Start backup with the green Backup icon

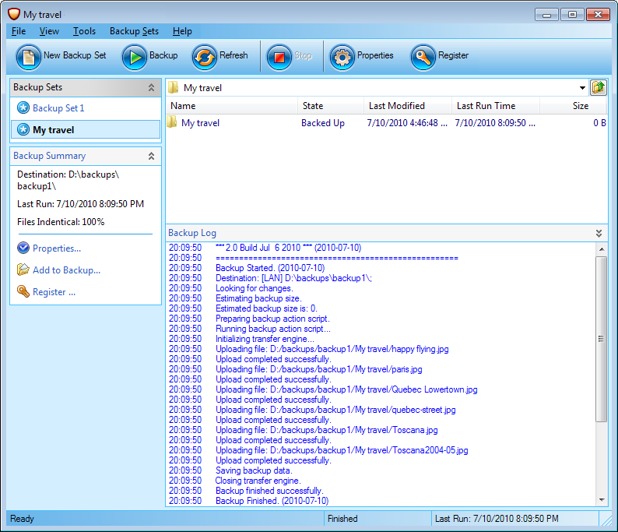coord(135,57)
